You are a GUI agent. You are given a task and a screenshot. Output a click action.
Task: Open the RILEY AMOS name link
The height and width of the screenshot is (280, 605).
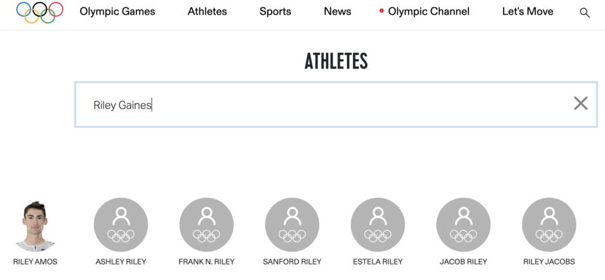point(35,262)
